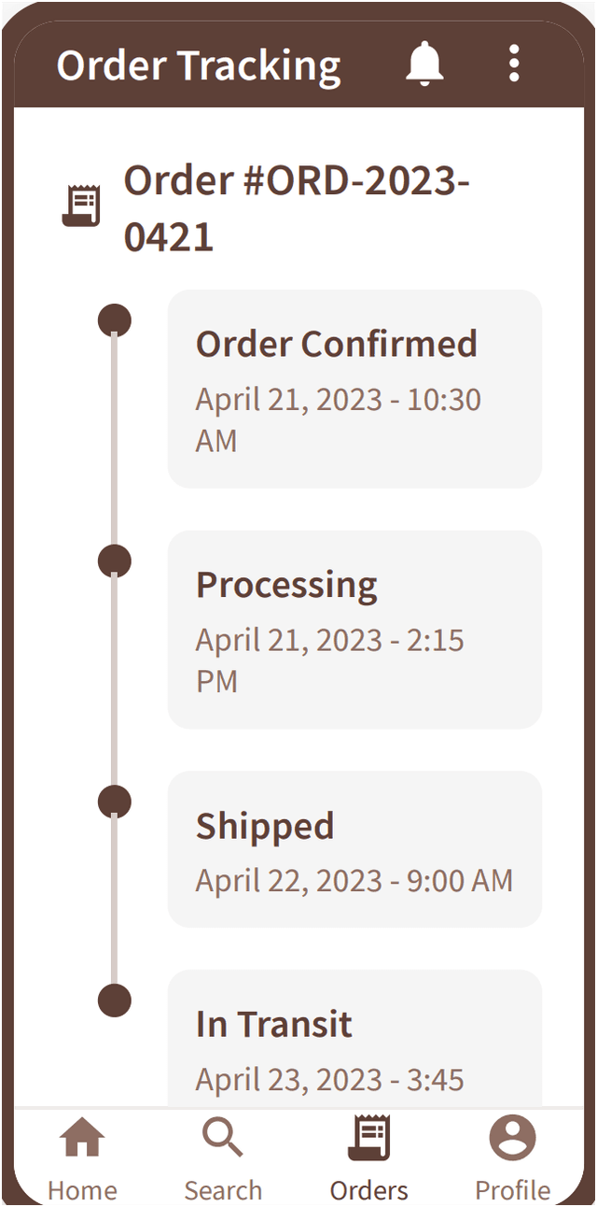Click the Order #ORD-2023-0421 heading

[x=297, y=207]
